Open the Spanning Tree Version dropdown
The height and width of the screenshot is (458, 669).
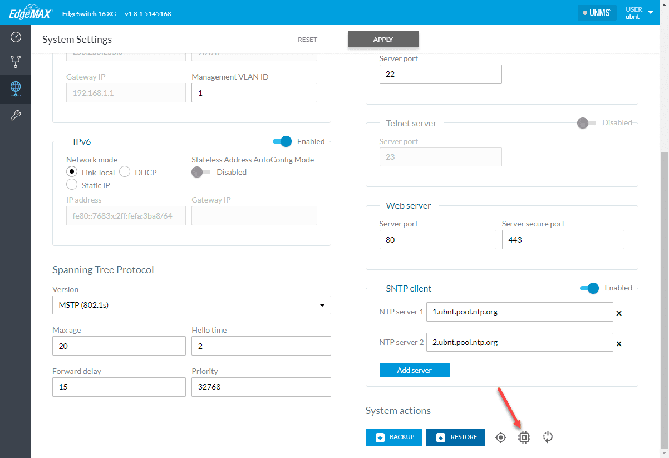coord(191,305)
